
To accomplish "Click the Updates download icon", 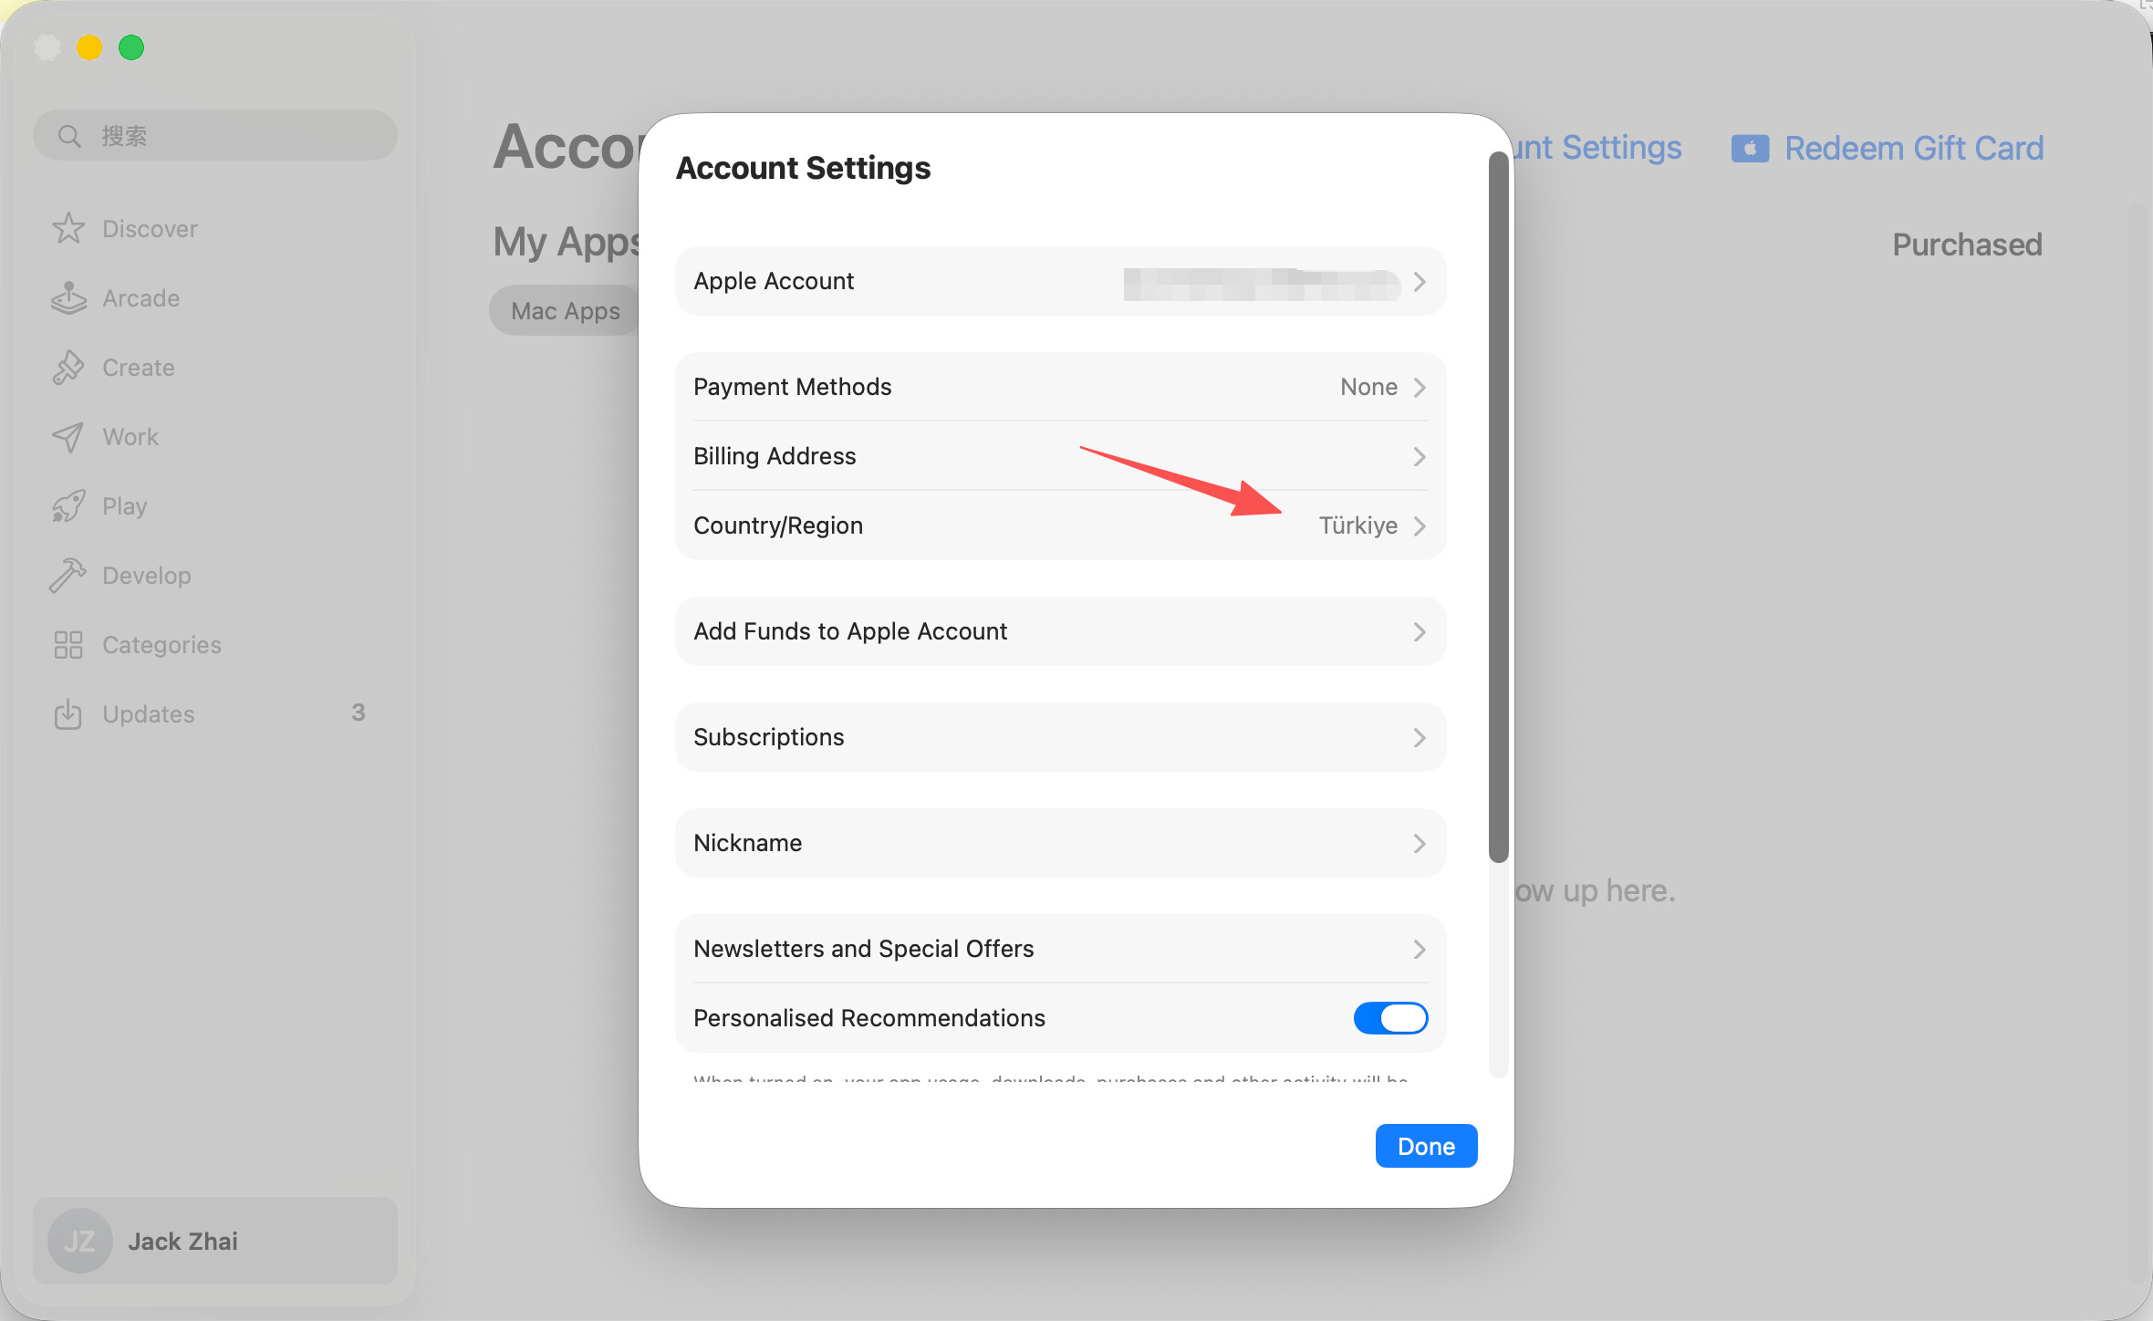I will click(x=68, y=713).
